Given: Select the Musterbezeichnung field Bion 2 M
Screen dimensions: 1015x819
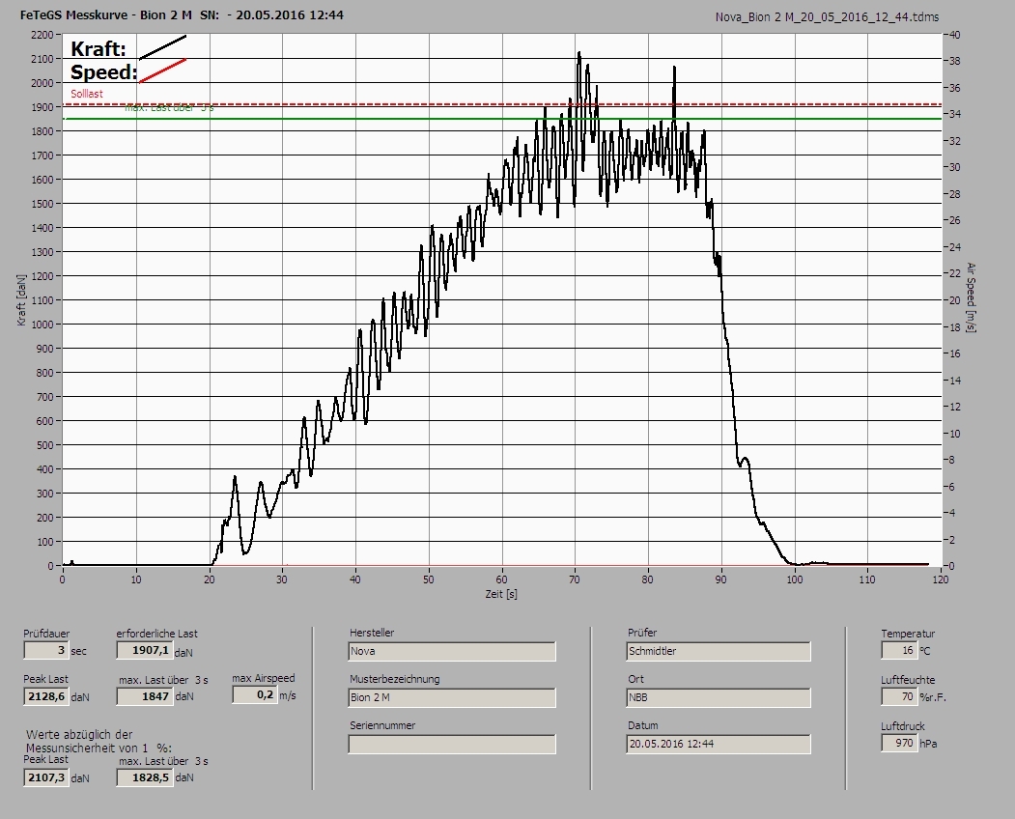Looking at the screenshot, I should pos(452,698).
